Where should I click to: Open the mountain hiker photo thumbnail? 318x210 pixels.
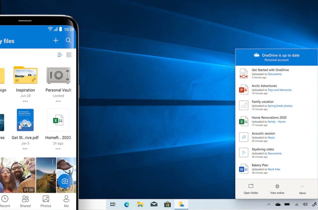[x=46, y=175]
